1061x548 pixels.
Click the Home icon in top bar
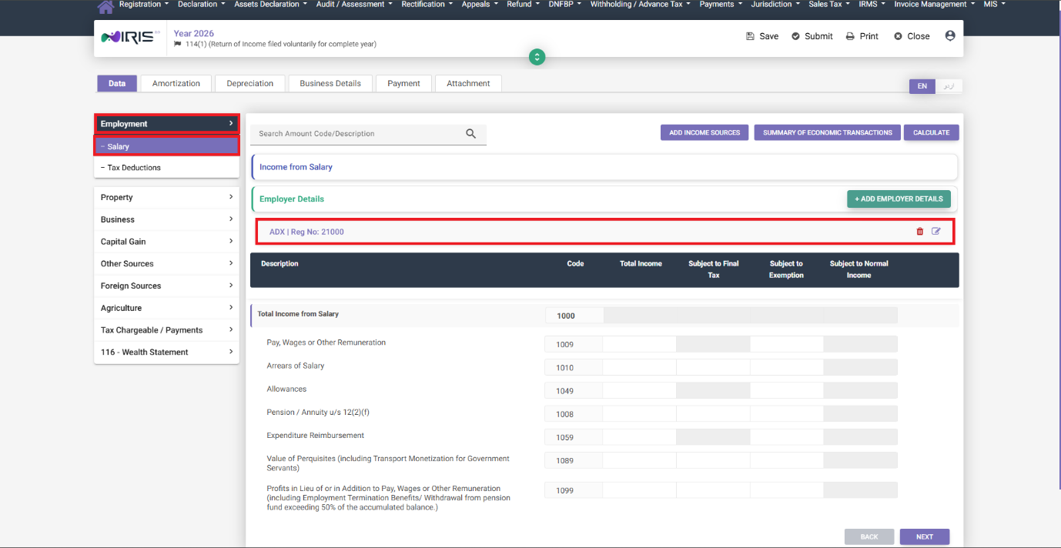click(x=106, y=6)
